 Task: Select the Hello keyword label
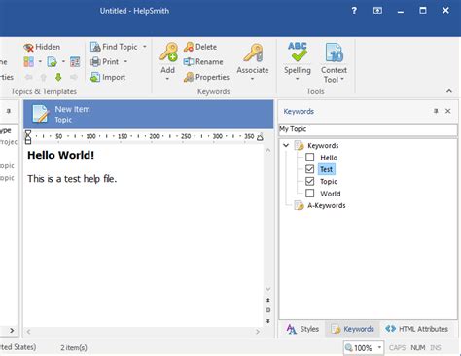coord(329,158)
